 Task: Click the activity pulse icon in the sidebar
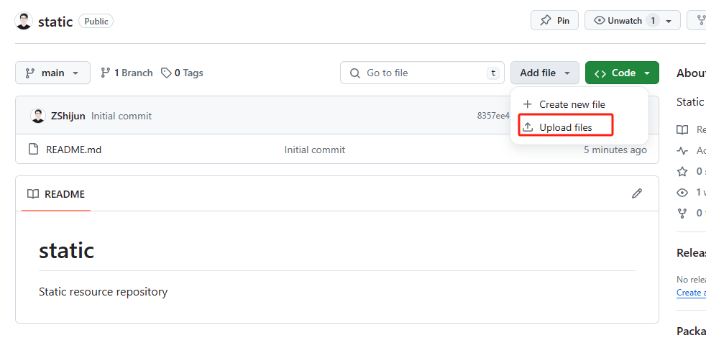point(682,150)
